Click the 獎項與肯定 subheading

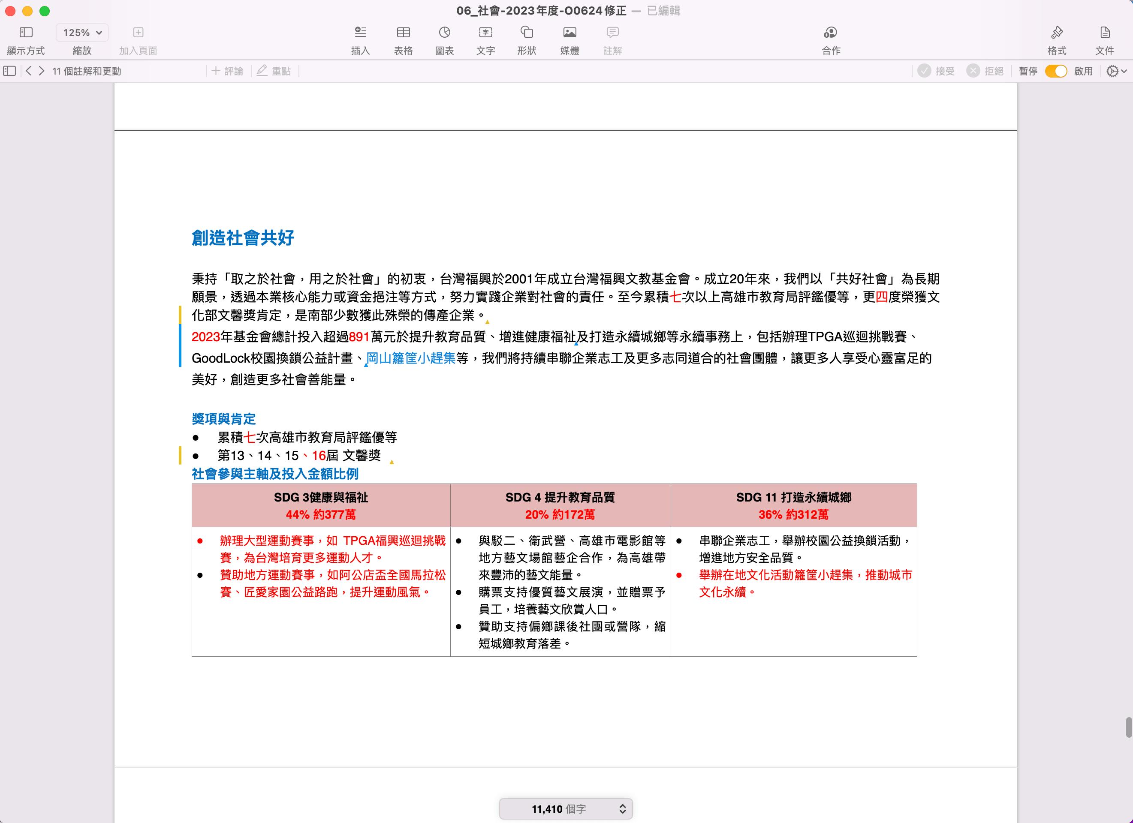(223, 418)
